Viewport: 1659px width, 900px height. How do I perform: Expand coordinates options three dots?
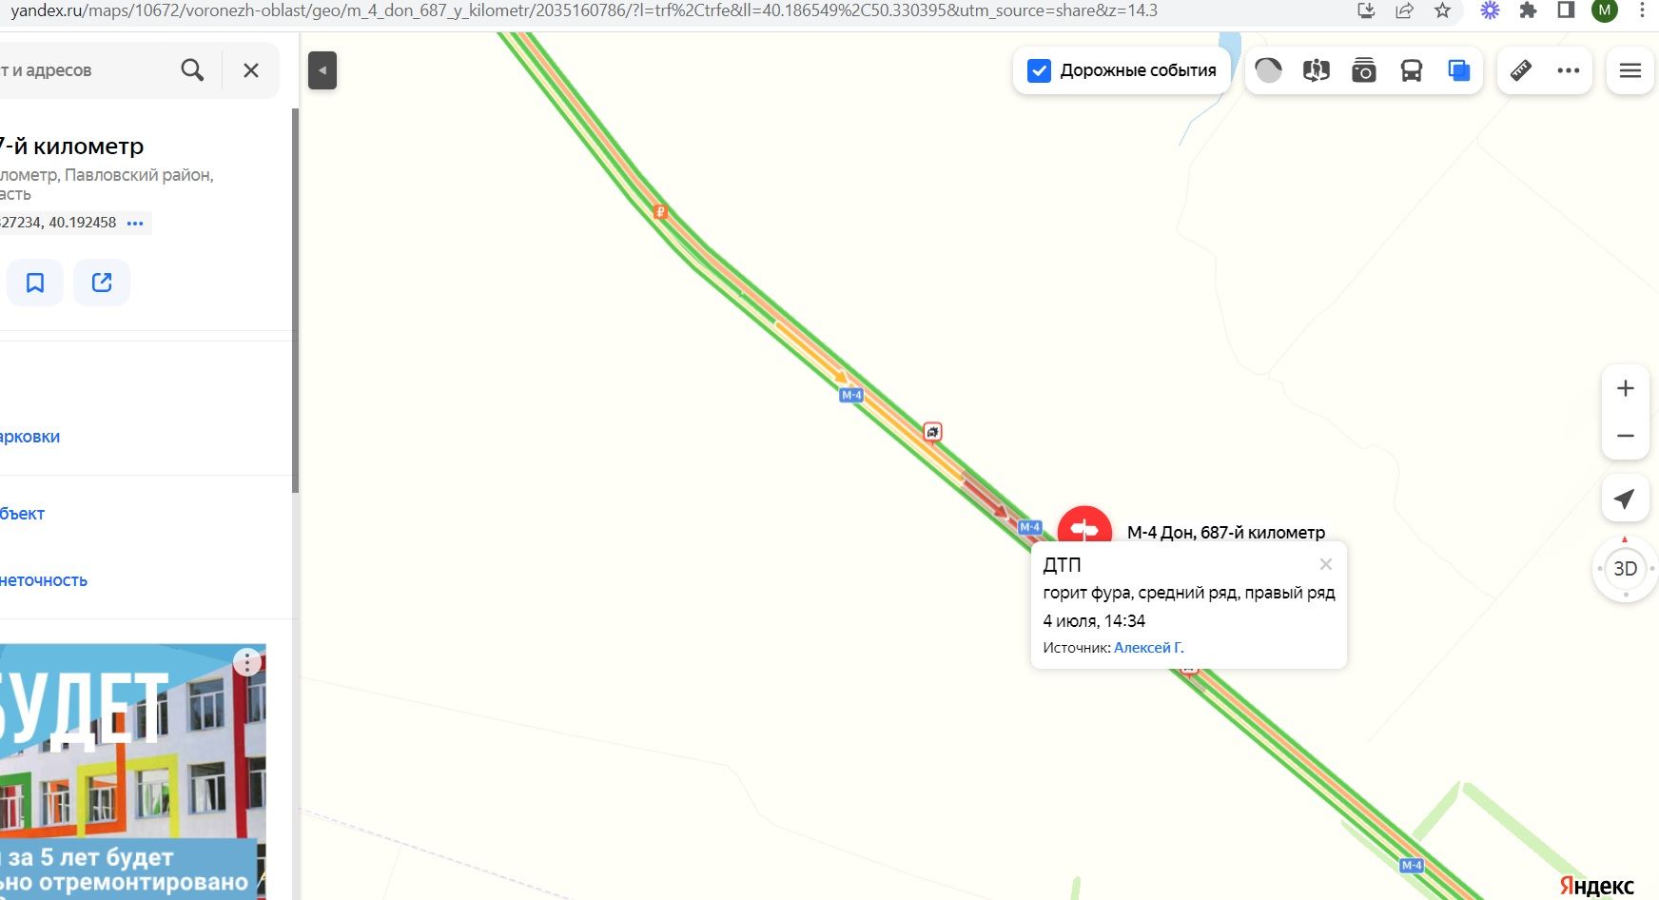(135, 223)
